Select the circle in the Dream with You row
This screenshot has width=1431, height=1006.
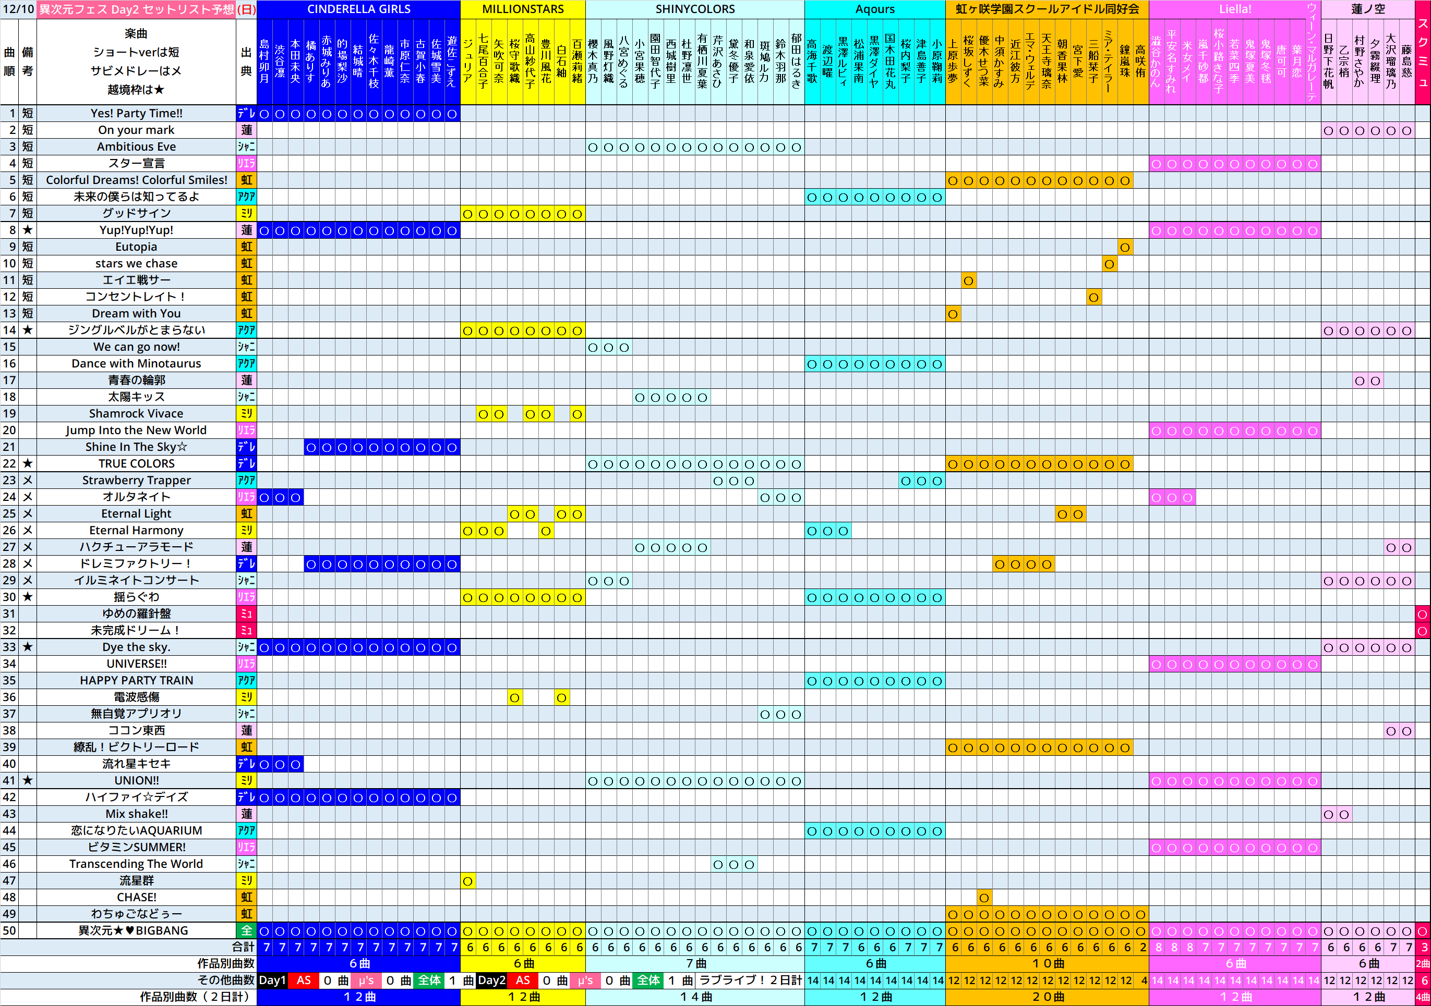point(953,314)
